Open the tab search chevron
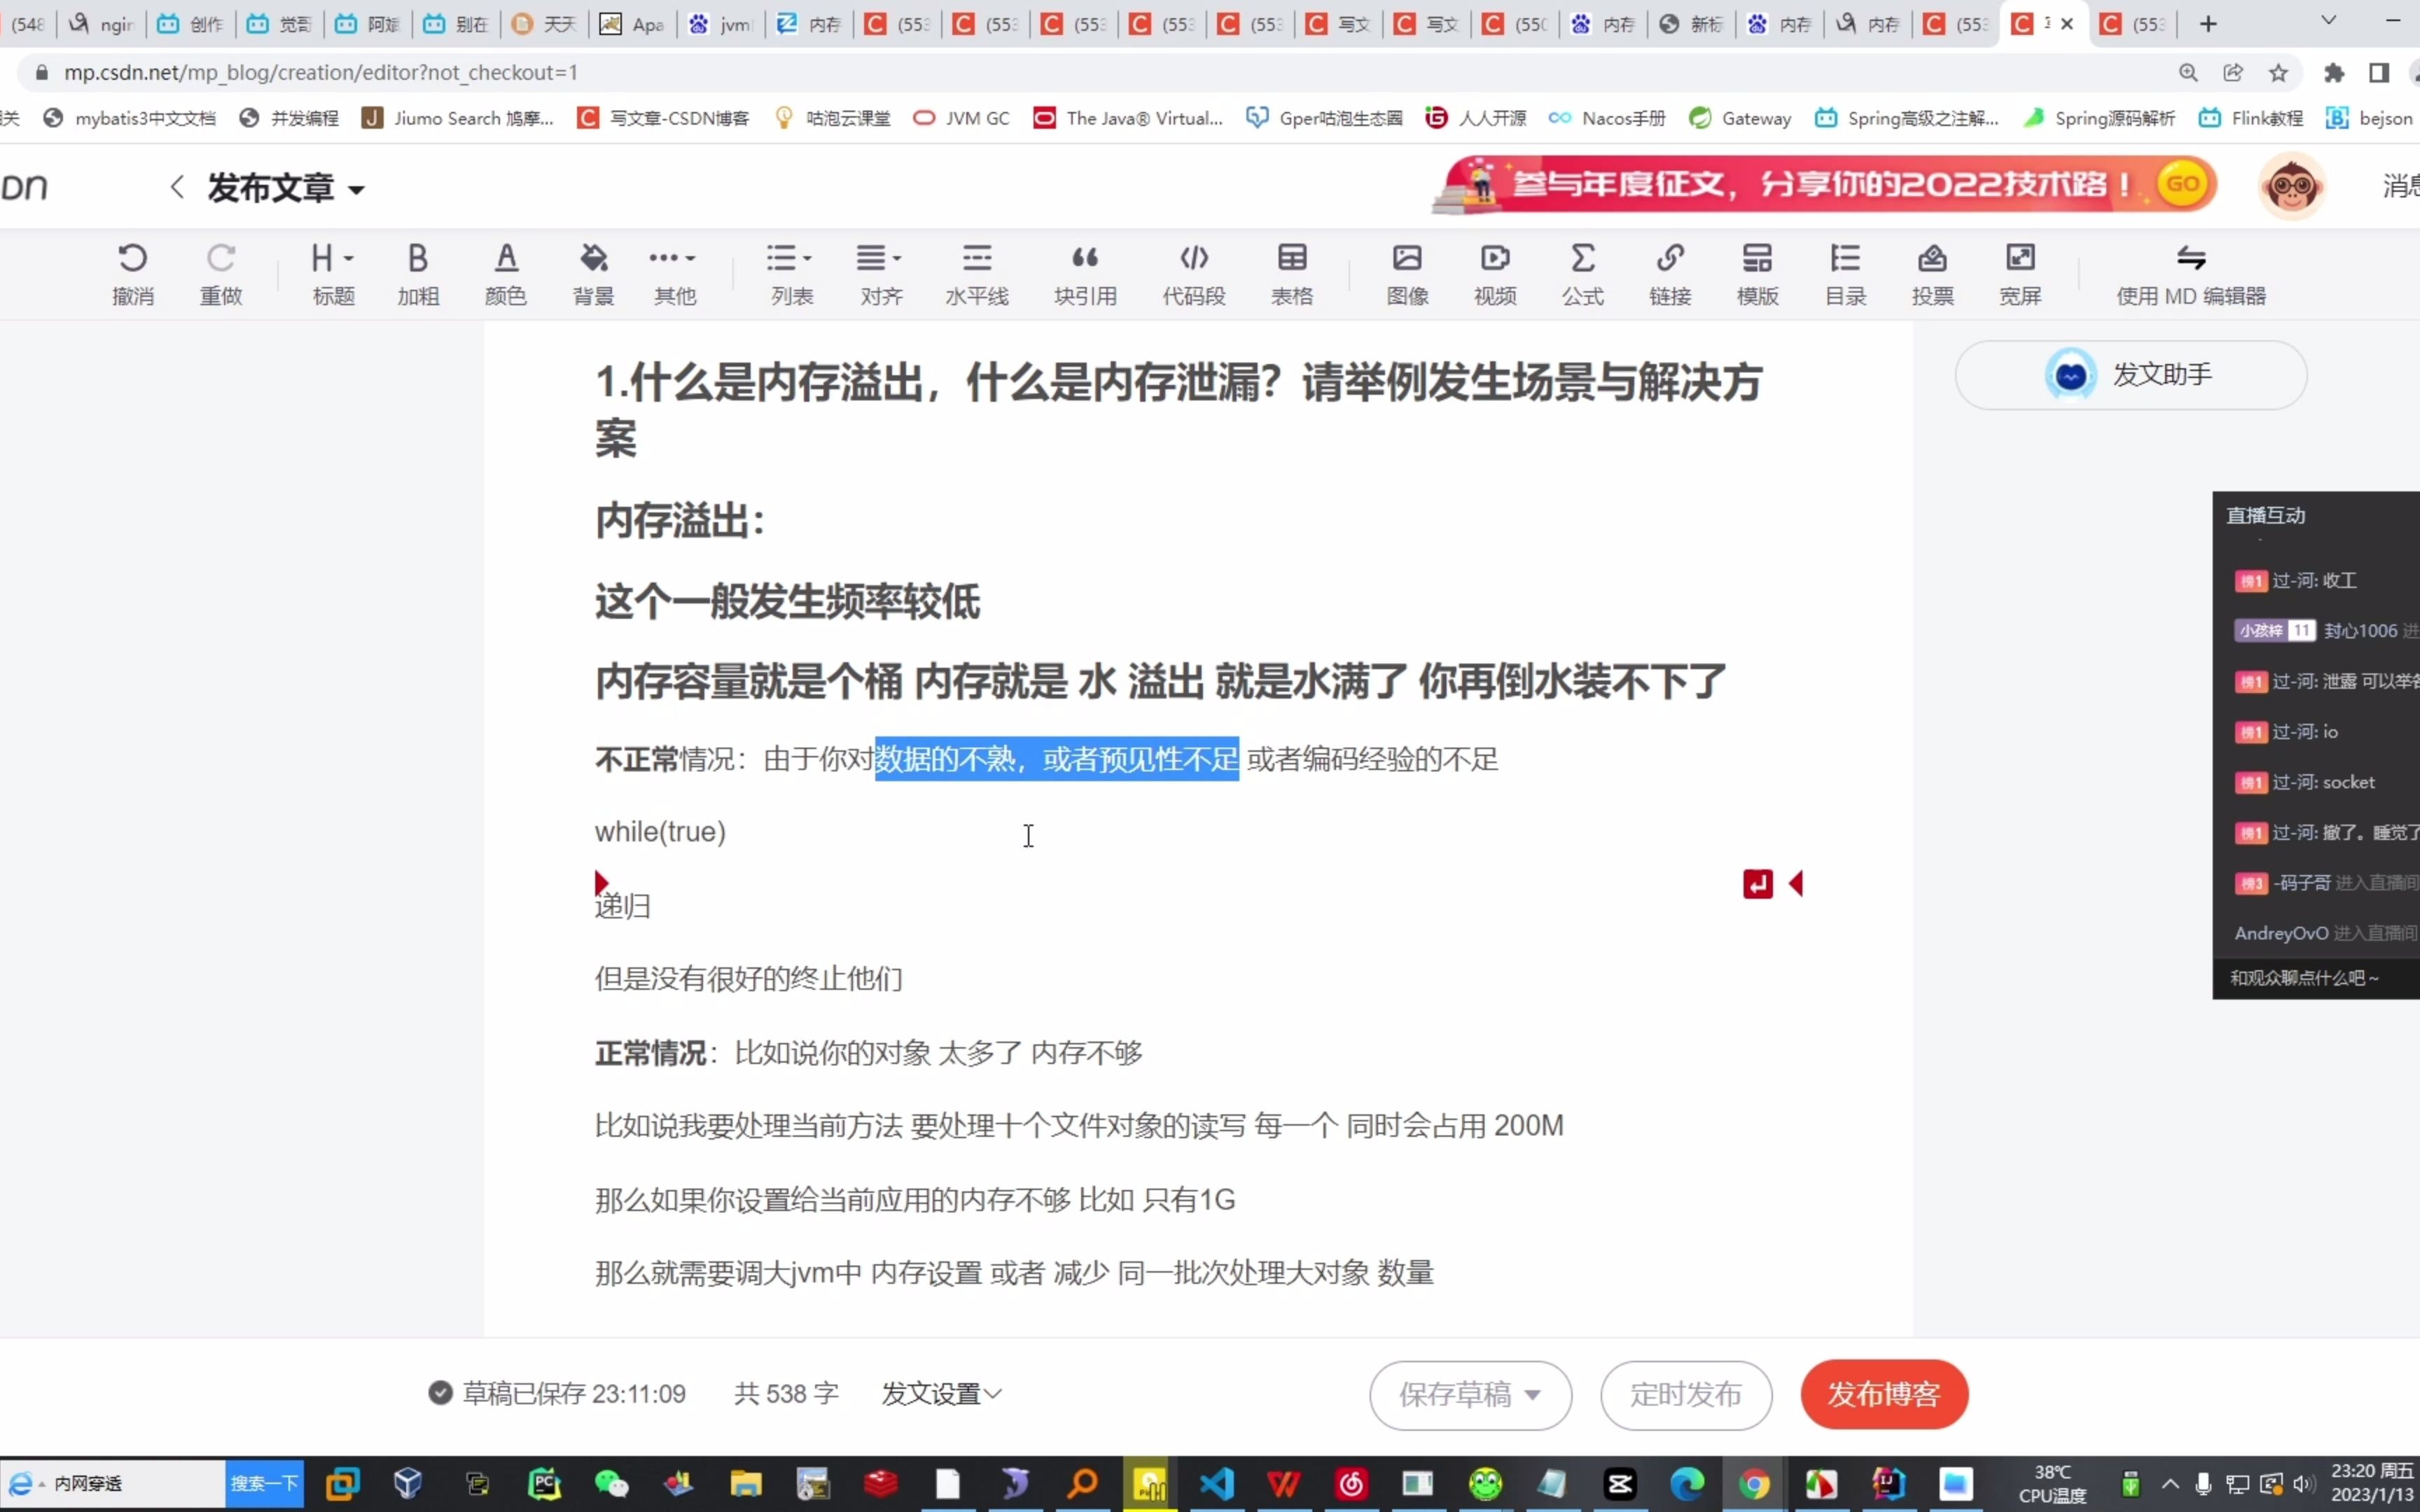The width and height of the screenshot is (2420, 1512). click(2328, 21)
